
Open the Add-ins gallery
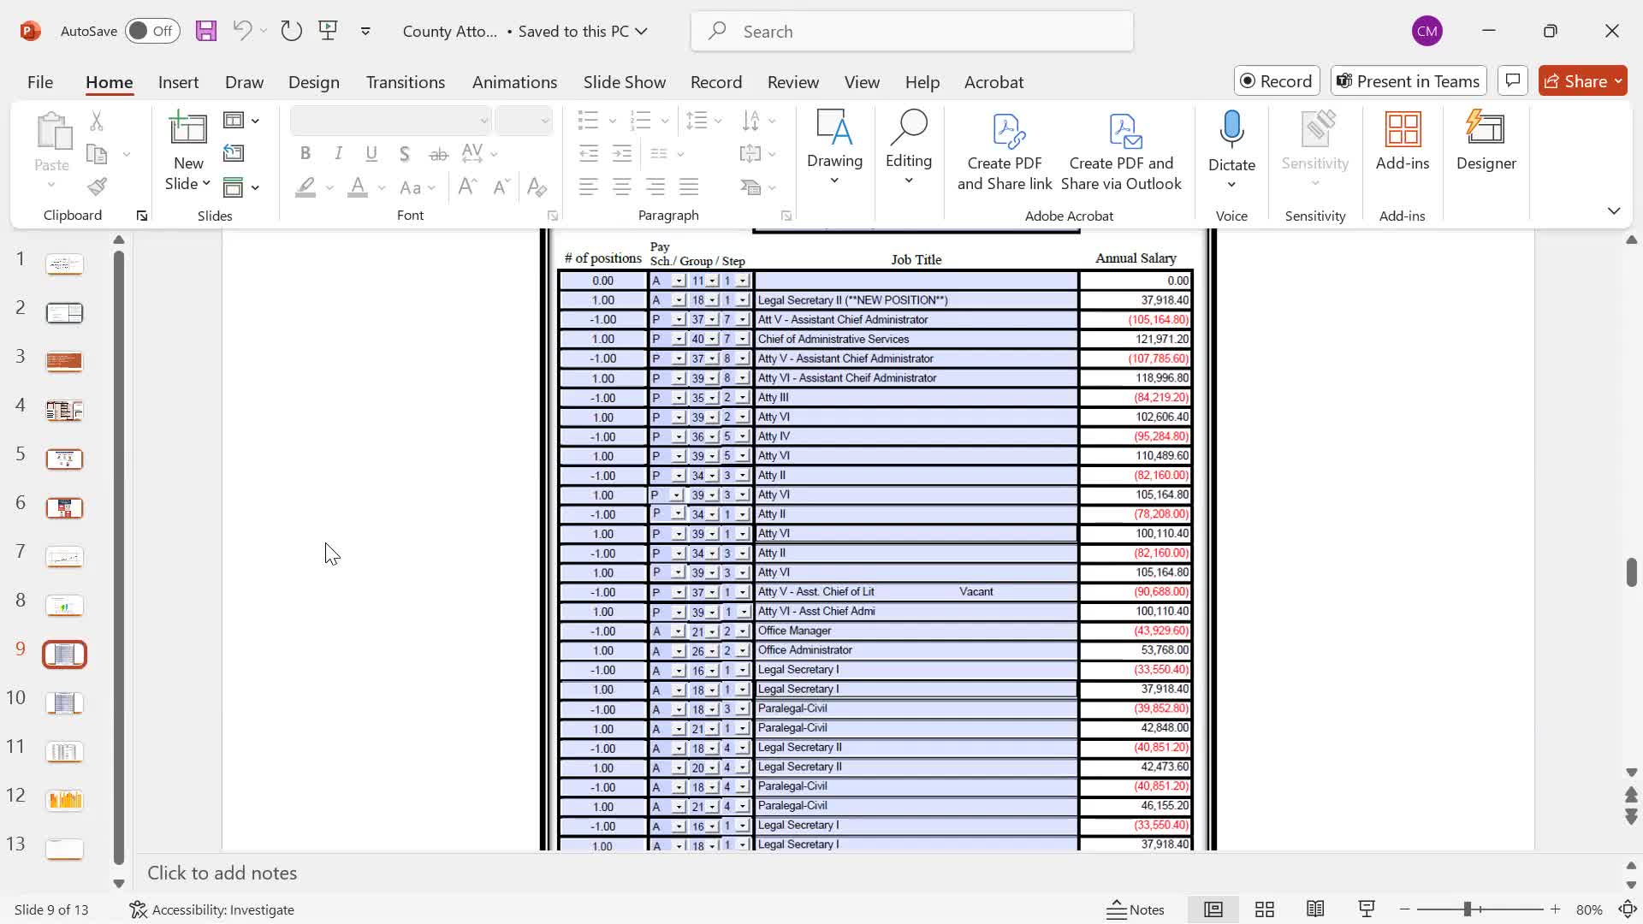coord(1402,141)
